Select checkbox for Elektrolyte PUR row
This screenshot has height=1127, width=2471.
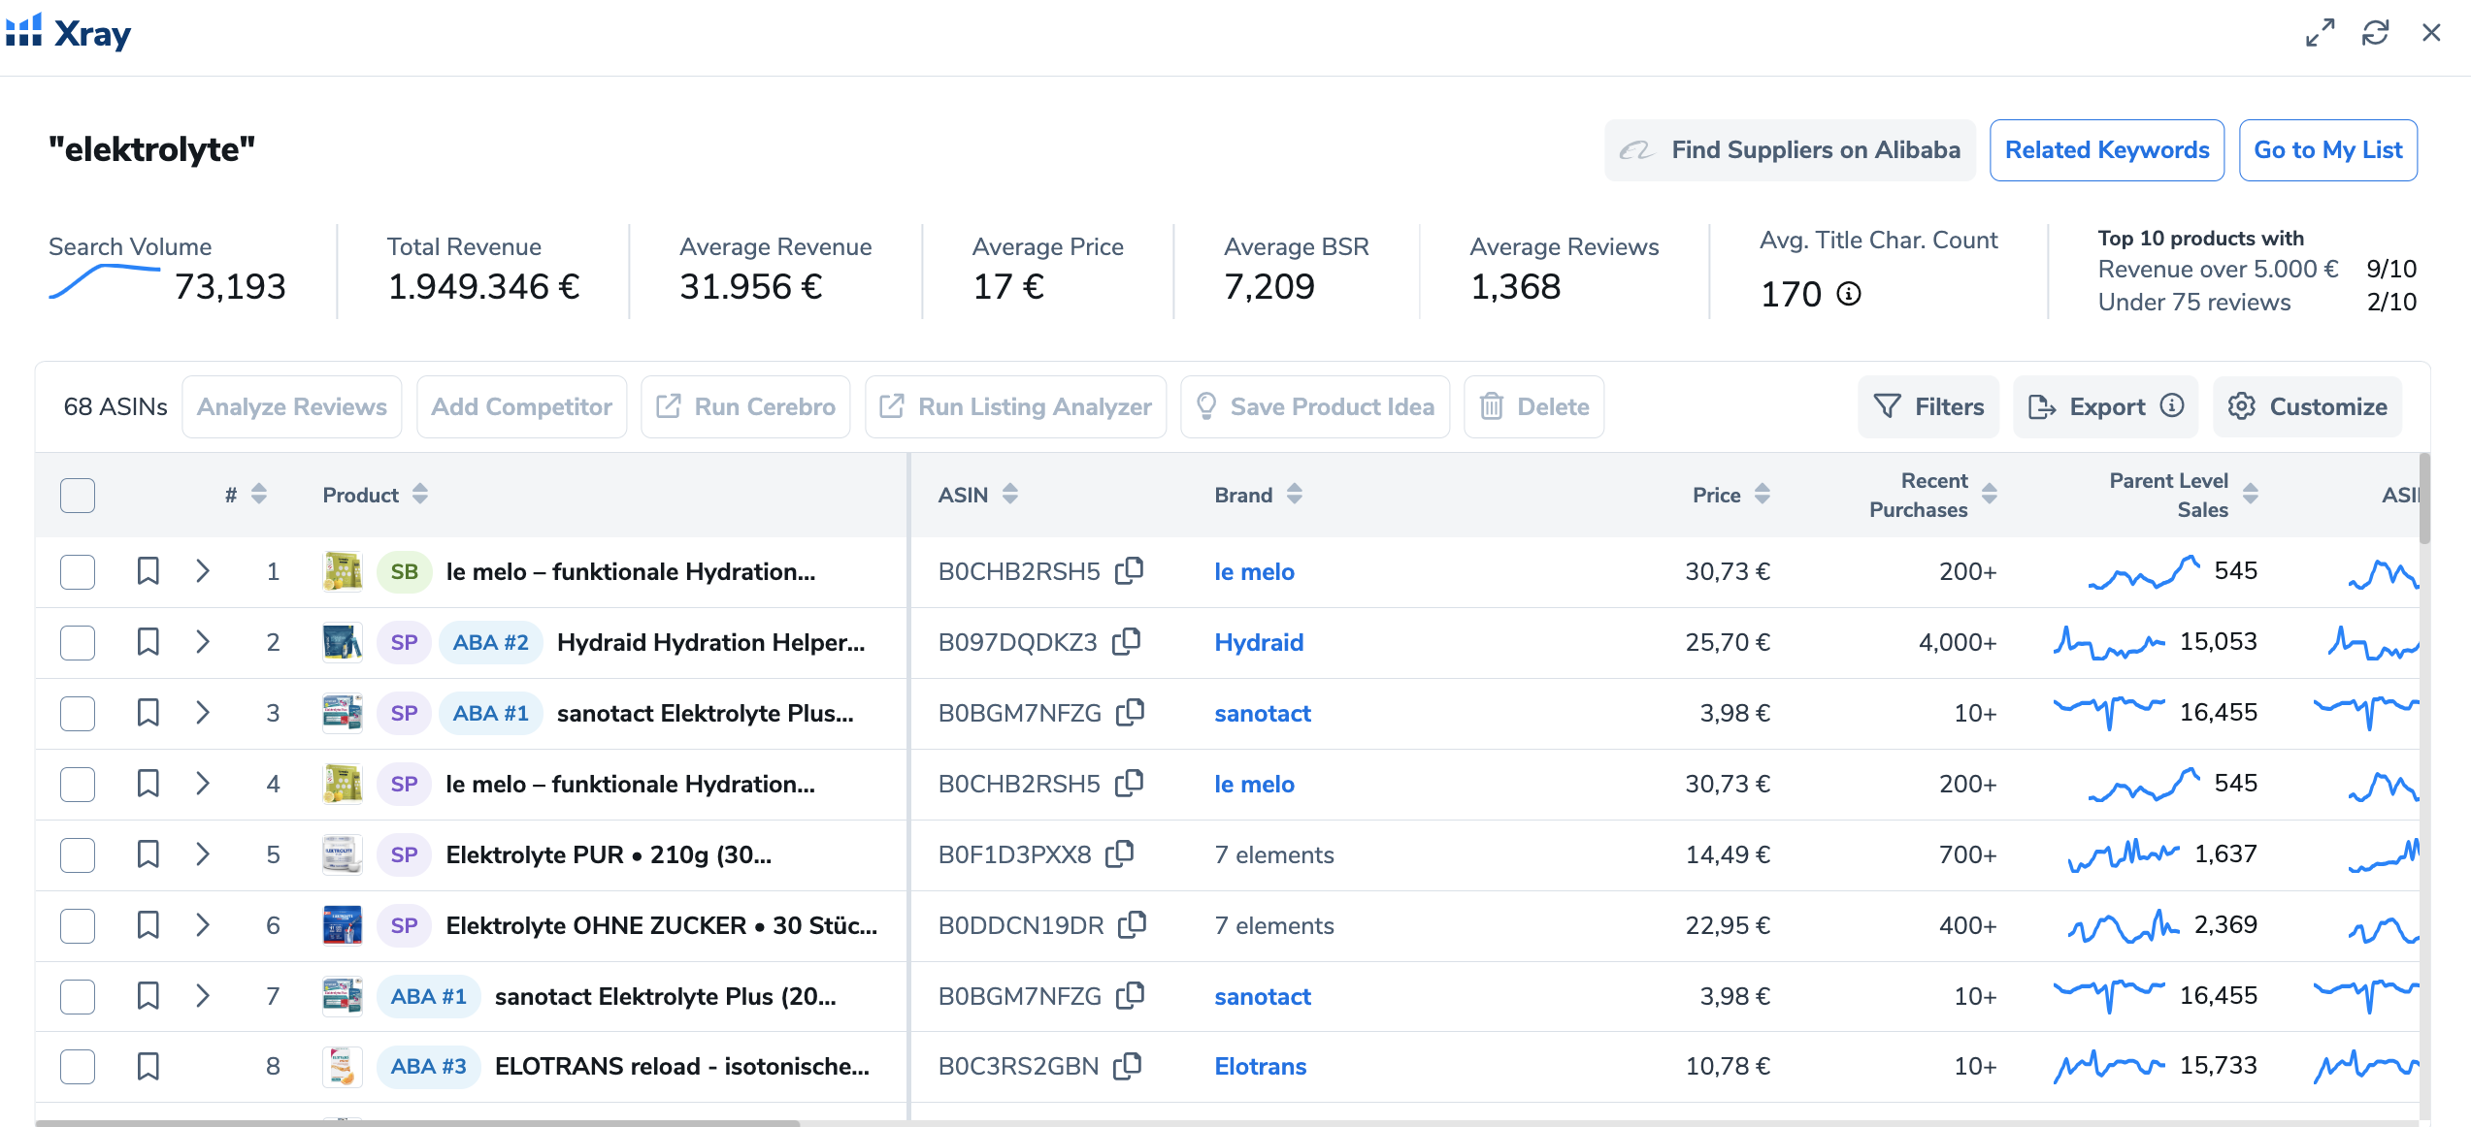pyautogui.click(x=78, y=854)
